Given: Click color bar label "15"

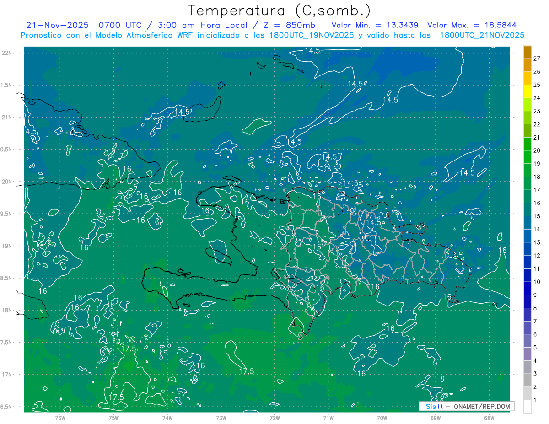Looking at the screenshot, I should pyautogui.click(x=537, y=216).
